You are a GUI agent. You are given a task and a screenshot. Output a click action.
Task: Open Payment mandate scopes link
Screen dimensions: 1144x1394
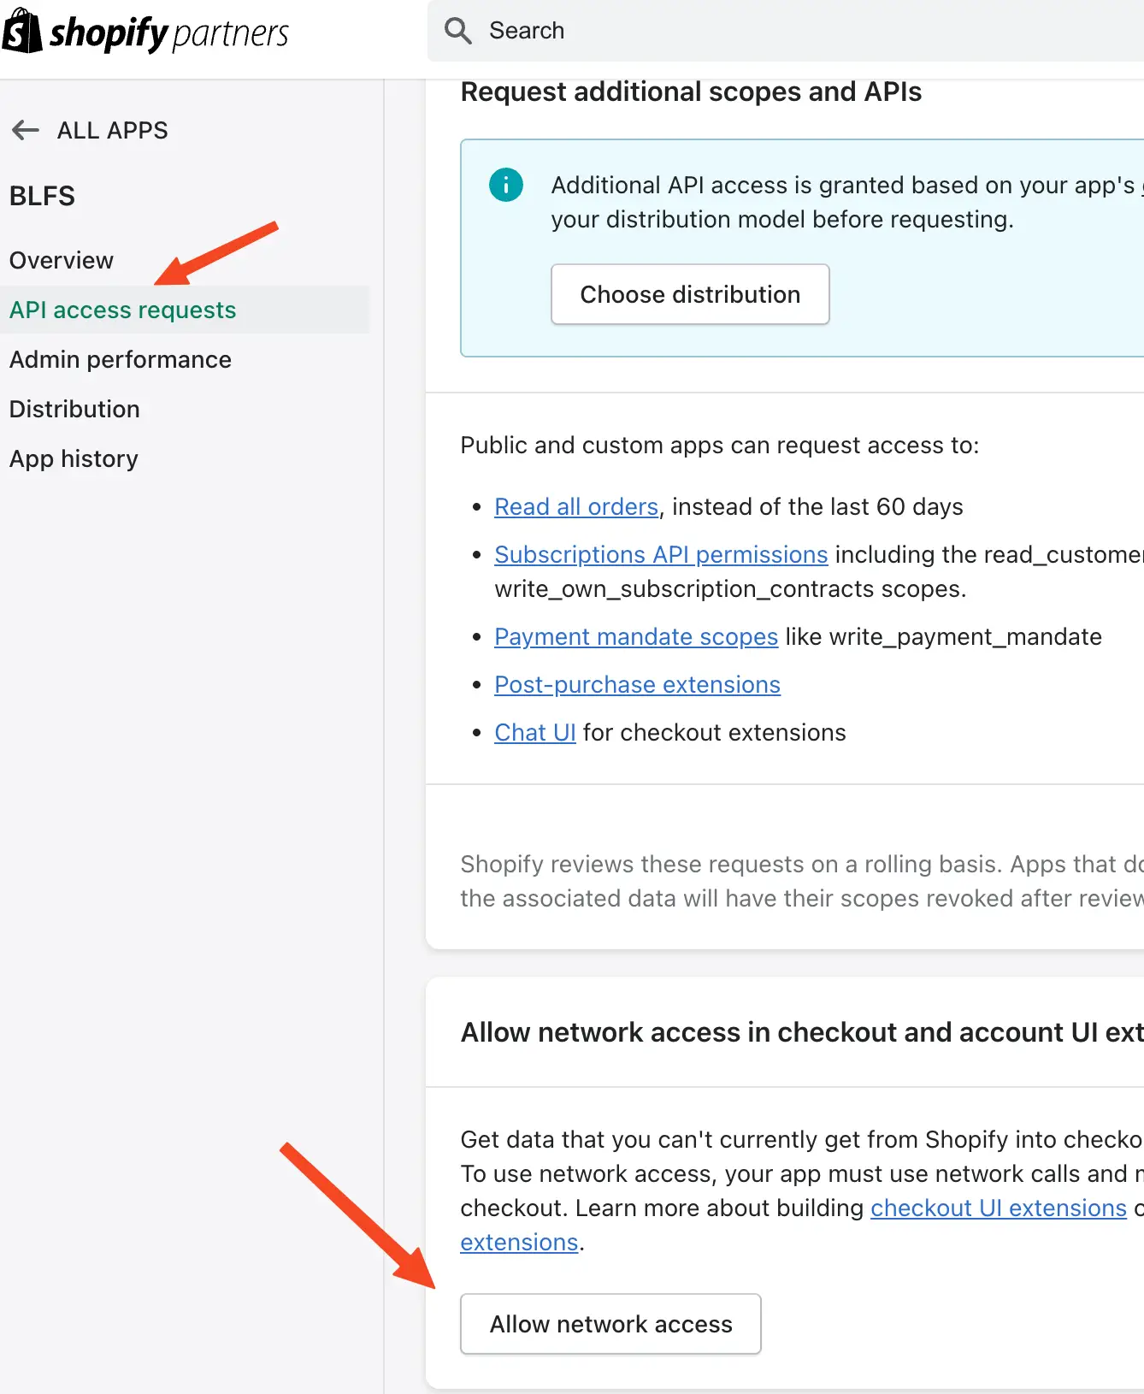(x=636, y=636)
